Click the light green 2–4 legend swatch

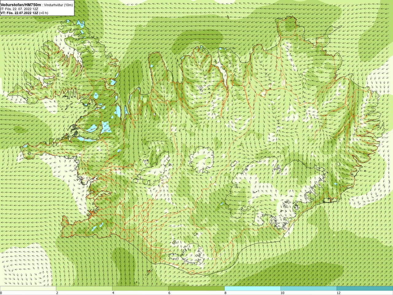[x=84, y=289]
